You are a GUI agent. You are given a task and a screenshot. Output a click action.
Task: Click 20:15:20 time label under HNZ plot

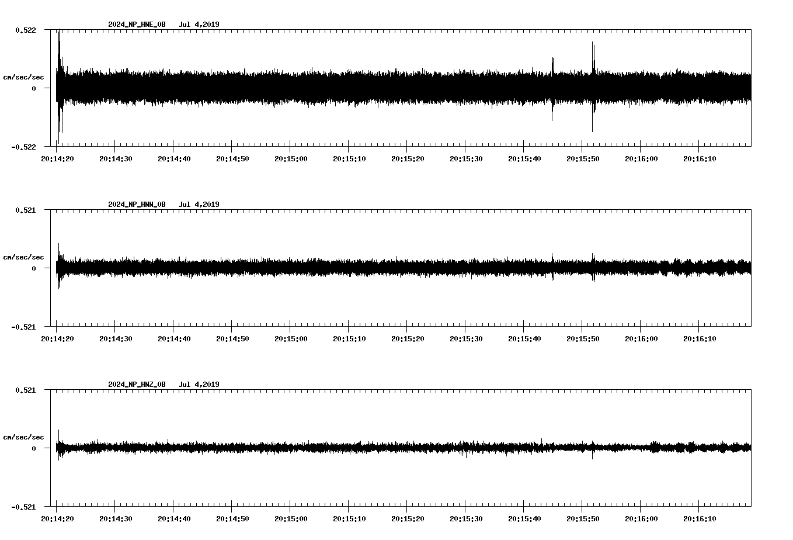[408, 519]
